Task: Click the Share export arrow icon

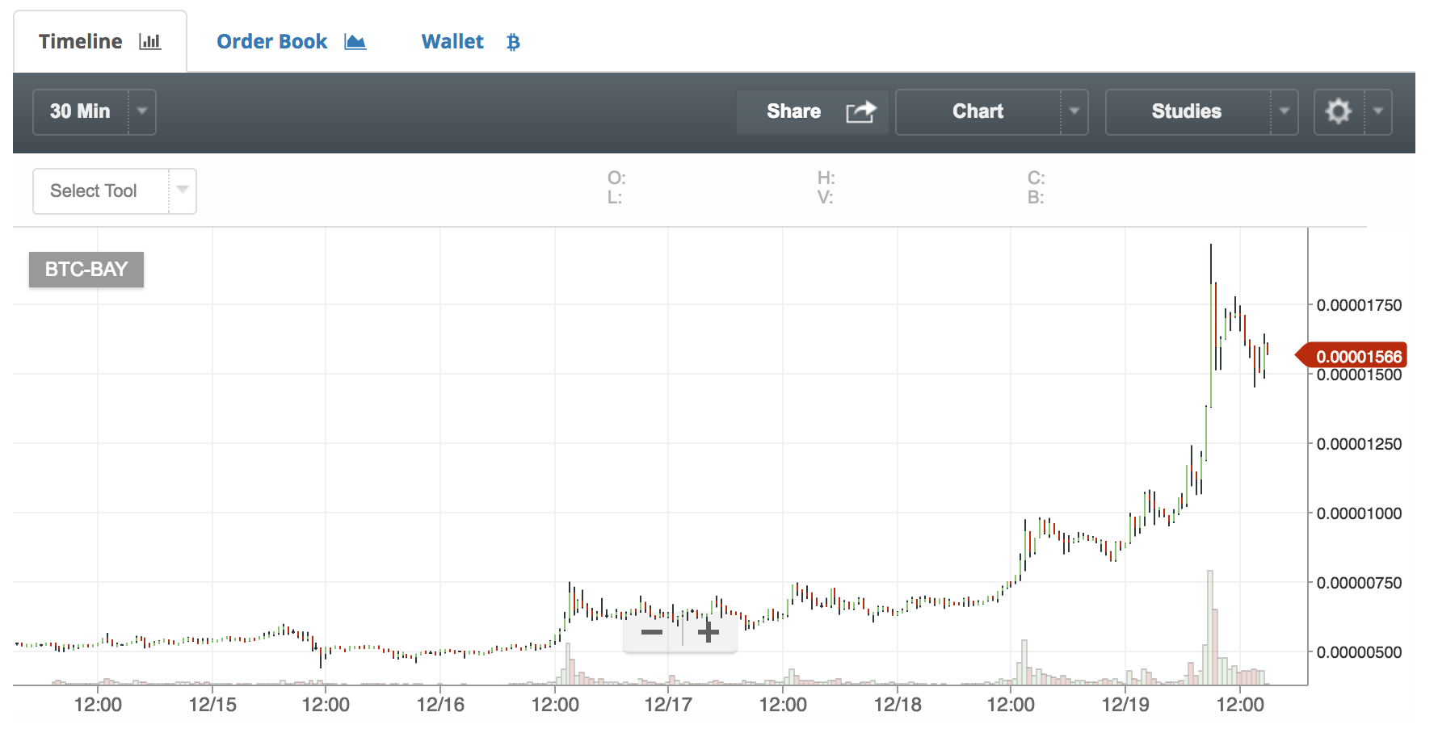Action: click(x=860, y=111)
